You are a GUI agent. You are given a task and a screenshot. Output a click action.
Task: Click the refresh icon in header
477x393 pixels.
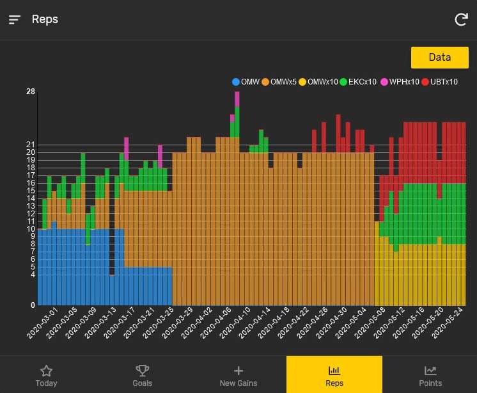click(460, 20)
